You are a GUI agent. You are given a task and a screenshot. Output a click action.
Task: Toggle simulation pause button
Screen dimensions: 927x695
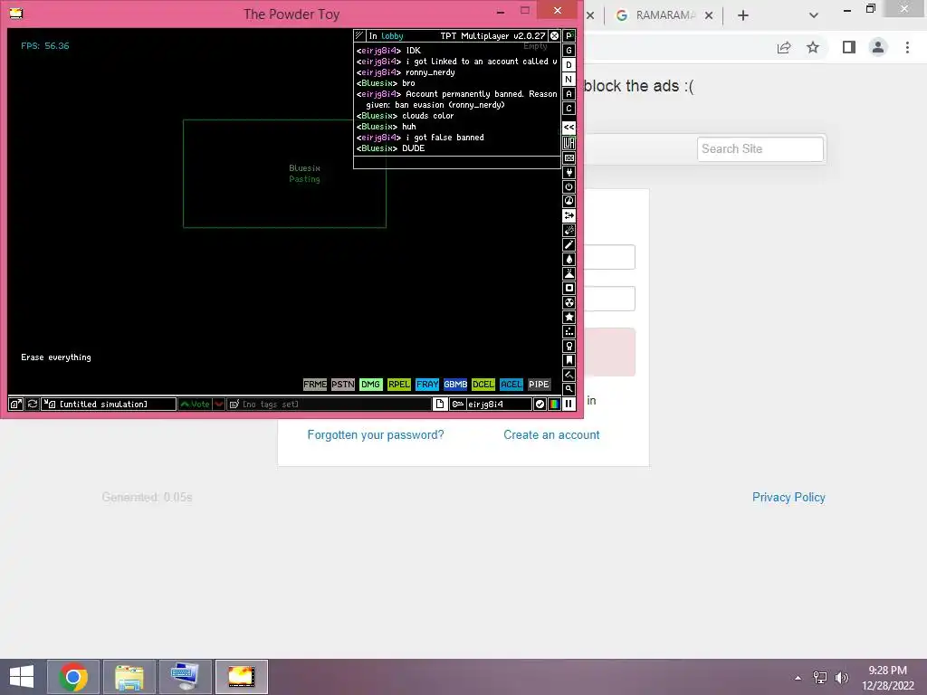click(x=569, y=405)
